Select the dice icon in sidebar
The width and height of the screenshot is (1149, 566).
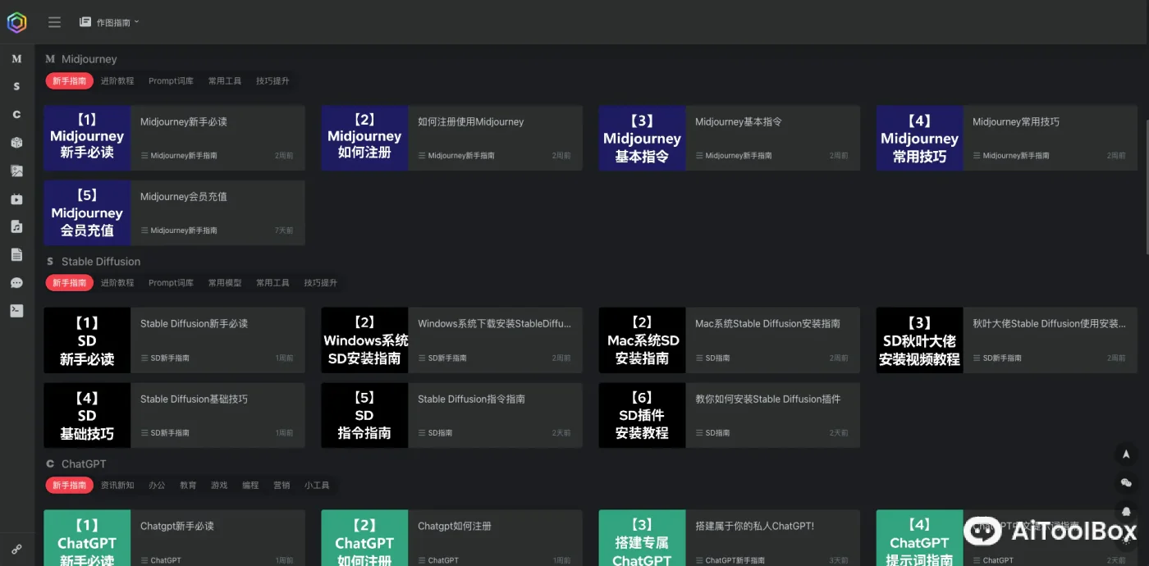point(16,143)
